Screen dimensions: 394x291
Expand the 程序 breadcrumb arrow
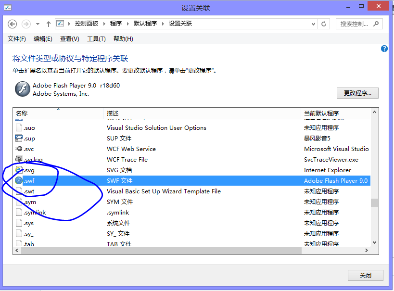[128, 24]
